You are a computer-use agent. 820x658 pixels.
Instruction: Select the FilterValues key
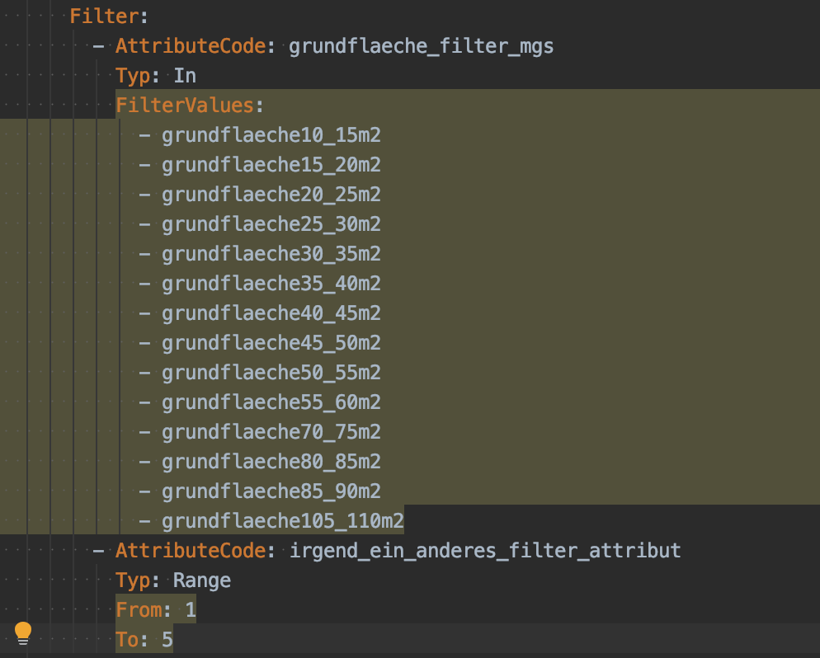(184, 105)
